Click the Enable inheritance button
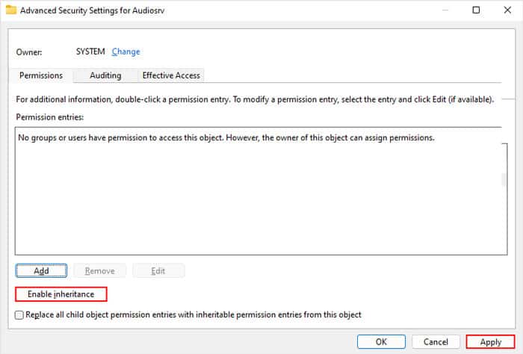 [61, 294]
